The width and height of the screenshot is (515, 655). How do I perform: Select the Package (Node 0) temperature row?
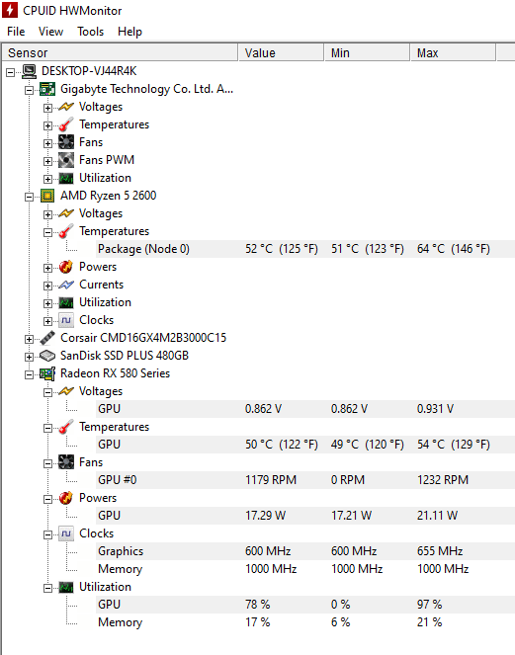tap(305, 249)
